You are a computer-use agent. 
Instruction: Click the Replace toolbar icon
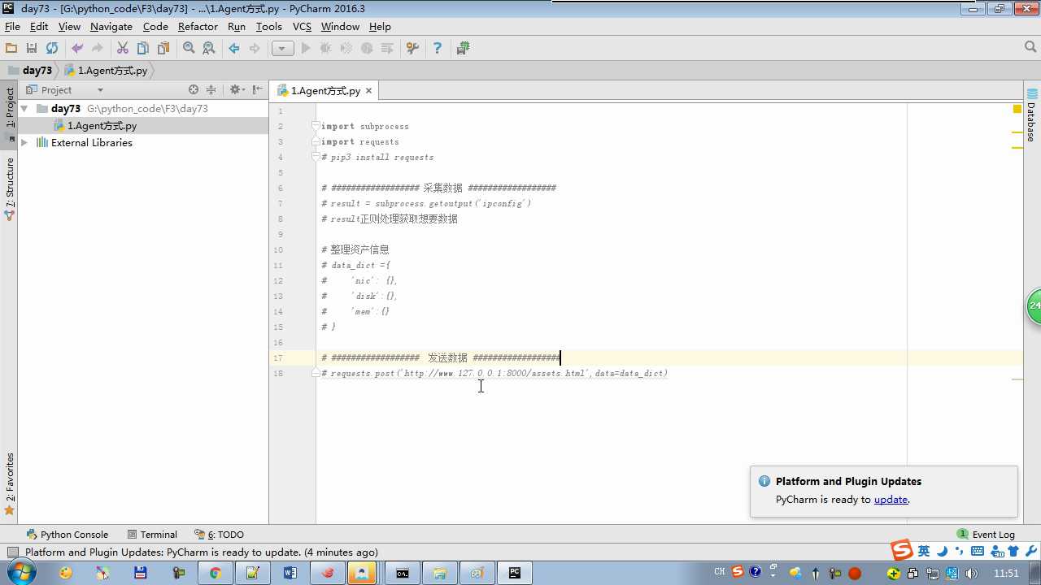click(x=209, y=49)
